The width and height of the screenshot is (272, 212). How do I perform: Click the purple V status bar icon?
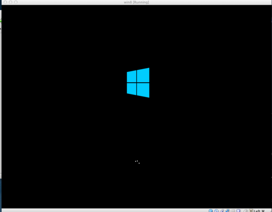[x=239, y=211]
